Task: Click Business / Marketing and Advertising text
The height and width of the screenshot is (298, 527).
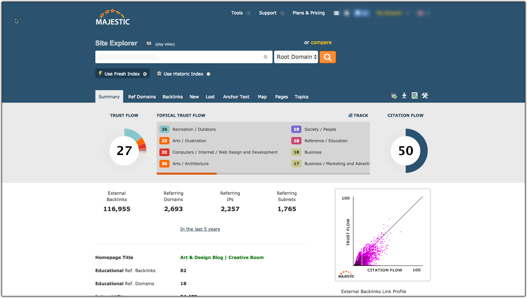Action: tap(337, 164)
